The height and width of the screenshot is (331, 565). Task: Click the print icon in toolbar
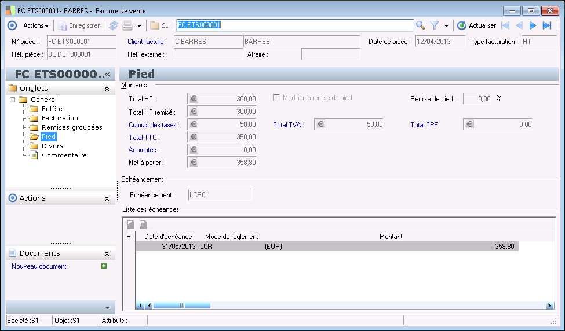click(127, 25)
